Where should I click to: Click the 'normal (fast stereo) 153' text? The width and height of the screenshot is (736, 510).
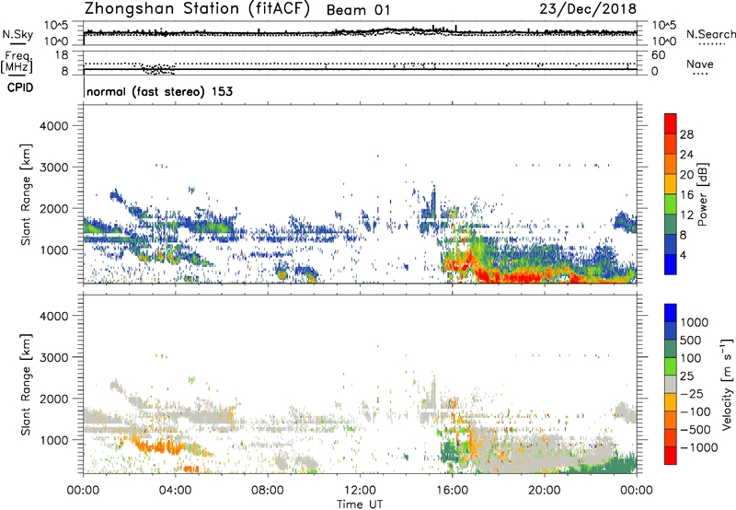pos(159,91)
